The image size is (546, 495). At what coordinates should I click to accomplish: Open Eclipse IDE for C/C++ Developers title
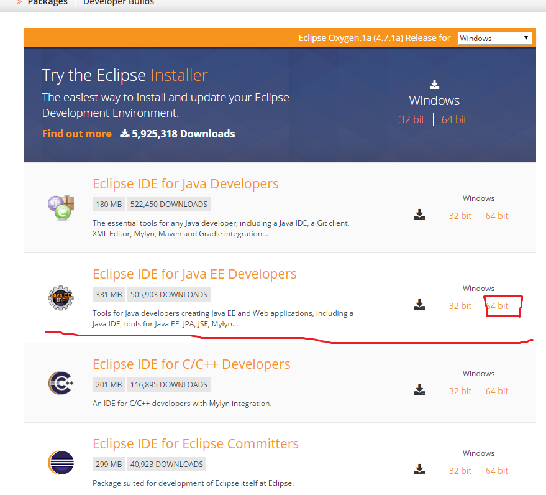[191, 364]
